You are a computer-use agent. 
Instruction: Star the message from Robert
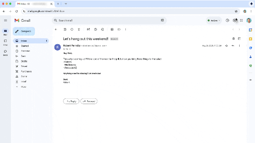(x=226, y=46)
